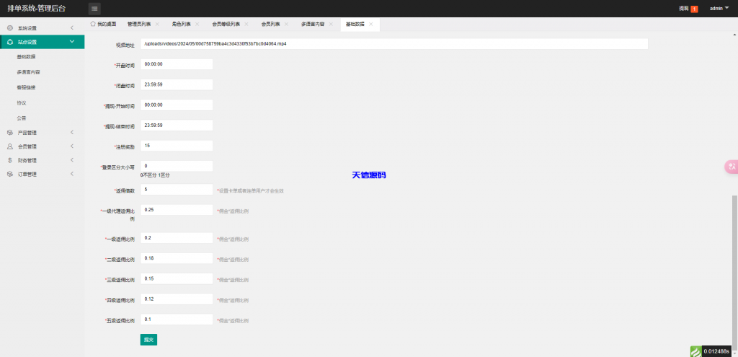Viewport: 738px width, 357px height.
Task: Expand the 财务管理 menu chevron
Action: click(72, 160)
